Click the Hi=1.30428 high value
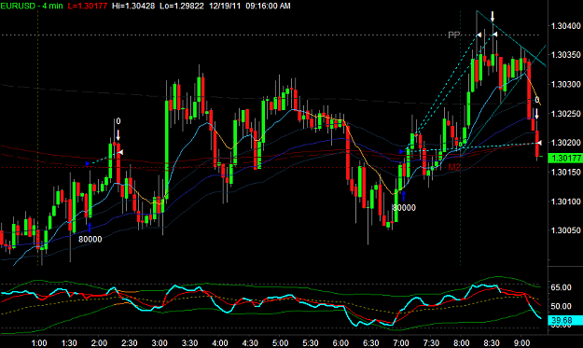This screenshot has height=348, width=583. [133, 6]
